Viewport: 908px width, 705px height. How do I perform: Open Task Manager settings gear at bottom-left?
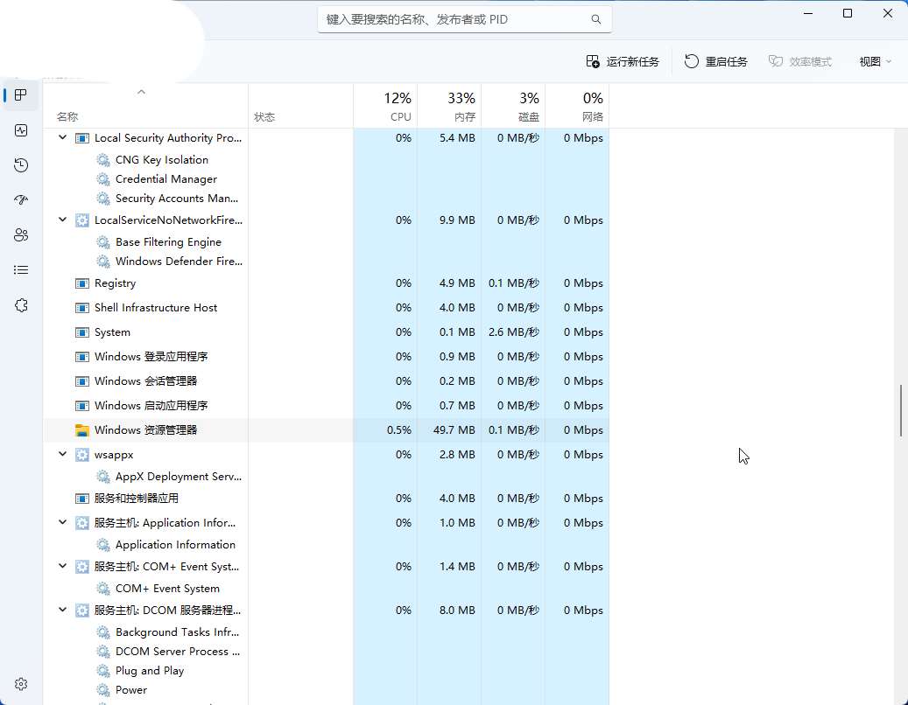coord(21,684)
